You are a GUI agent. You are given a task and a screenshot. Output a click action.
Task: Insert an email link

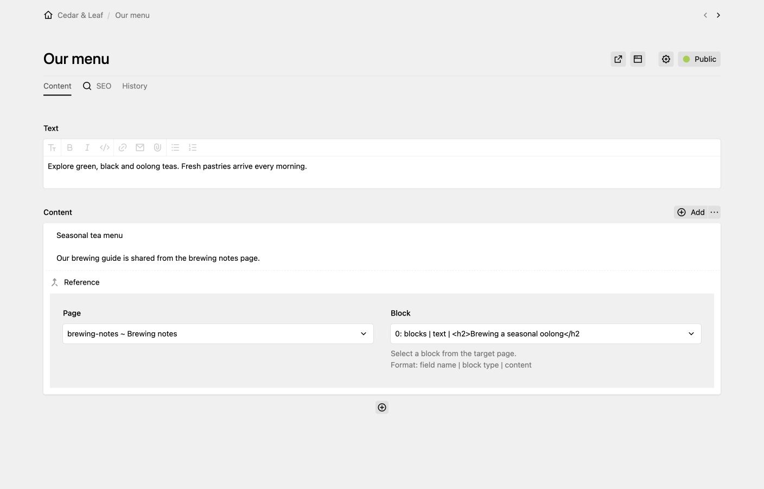tap(140, 147)
